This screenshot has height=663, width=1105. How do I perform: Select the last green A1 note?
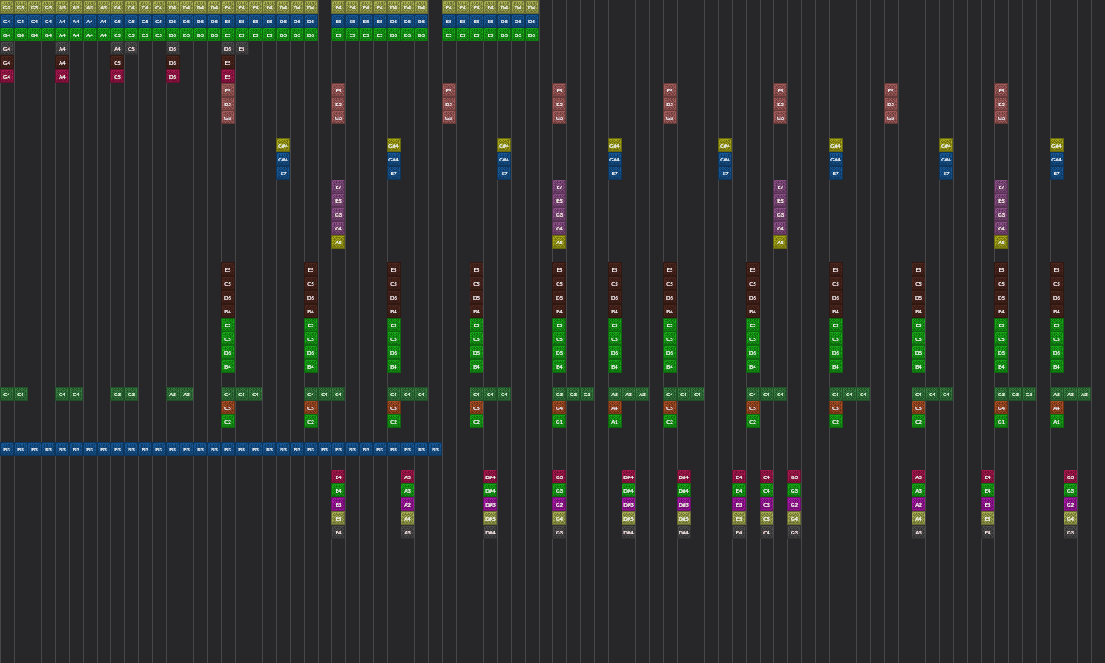(1057, 421)
